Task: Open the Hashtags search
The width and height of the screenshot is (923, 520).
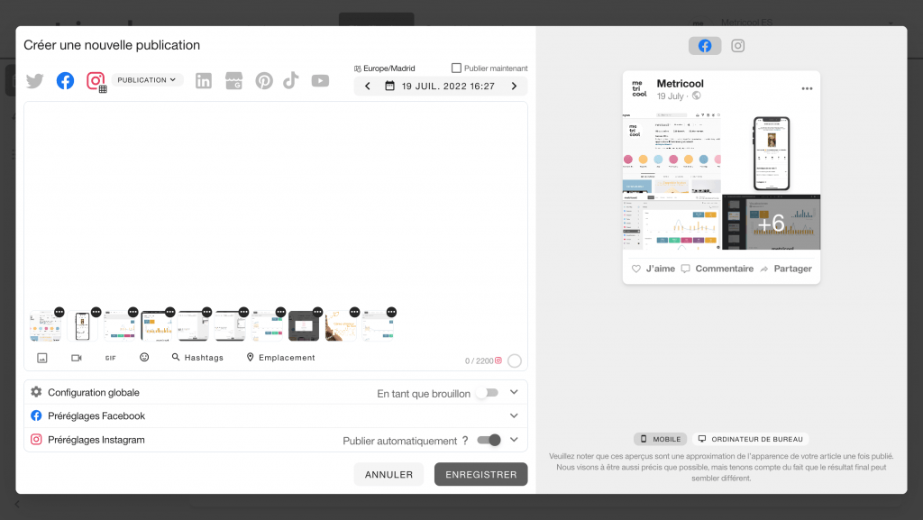Action: [197, 357]
